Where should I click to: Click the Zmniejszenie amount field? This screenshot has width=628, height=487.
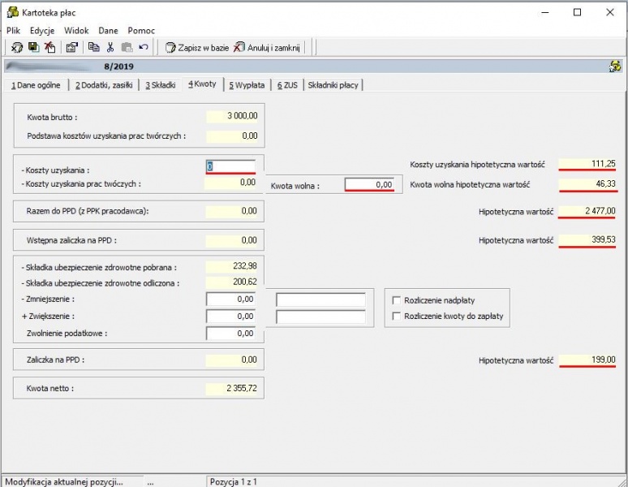tap(230, 300)
